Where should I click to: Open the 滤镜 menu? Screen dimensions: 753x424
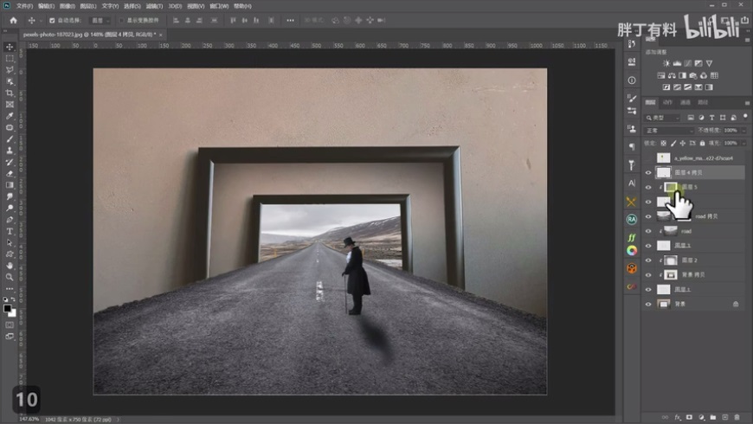click(148, 6)
